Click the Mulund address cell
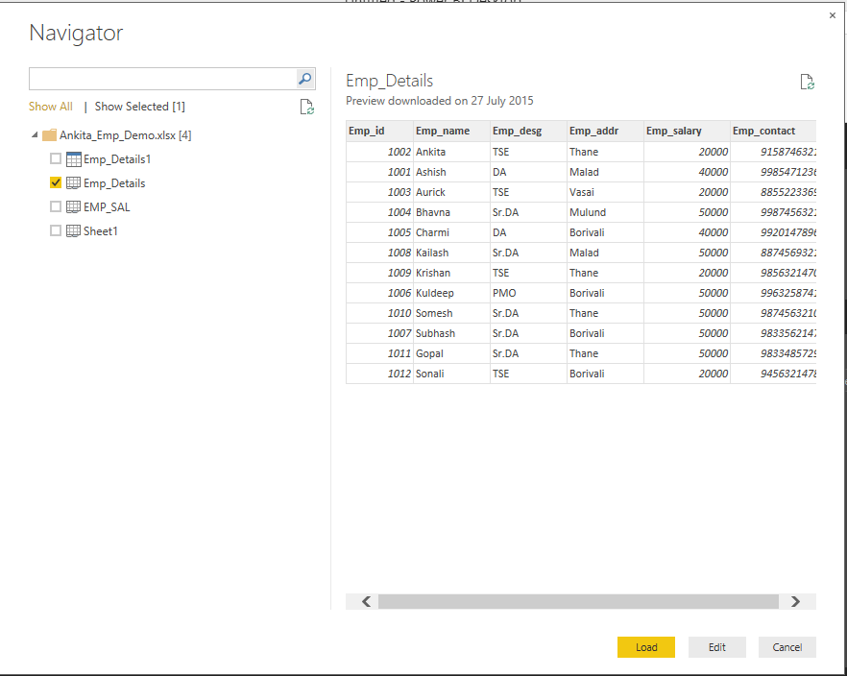847x676 pixels. [x=605, y=212]
